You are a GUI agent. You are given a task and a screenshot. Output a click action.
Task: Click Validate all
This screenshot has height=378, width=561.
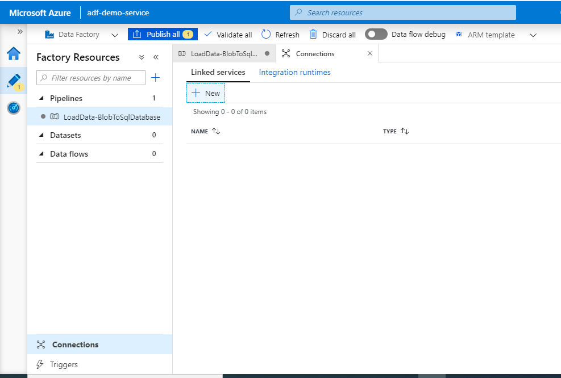pos(228,34)
